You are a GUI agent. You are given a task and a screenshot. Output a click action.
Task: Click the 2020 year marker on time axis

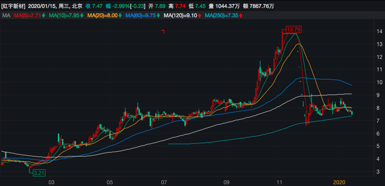coord(338,182)
